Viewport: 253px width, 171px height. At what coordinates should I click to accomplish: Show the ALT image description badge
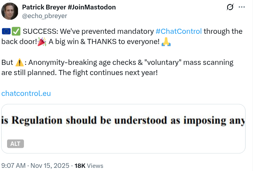coord(16,143)
